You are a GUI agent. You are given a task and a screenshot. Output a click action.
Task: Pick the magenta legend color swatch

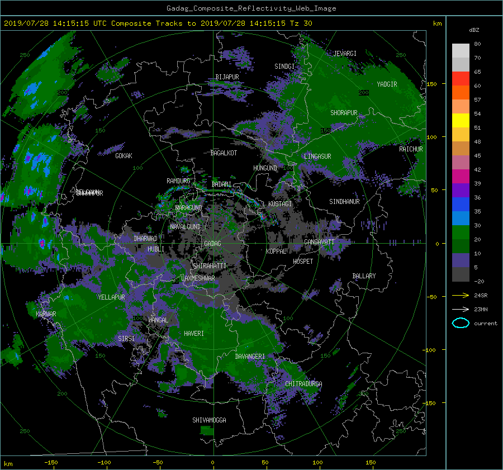(x=461, y=177)
